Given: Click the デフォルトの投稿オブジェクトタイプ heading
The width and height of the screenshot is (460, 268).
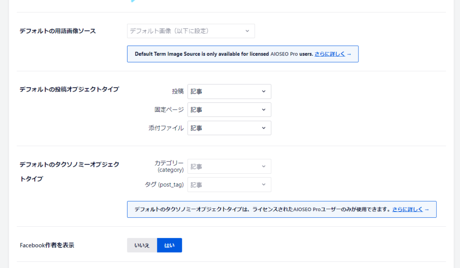Looking at the screenshot, I should click(x=69, y=89).
